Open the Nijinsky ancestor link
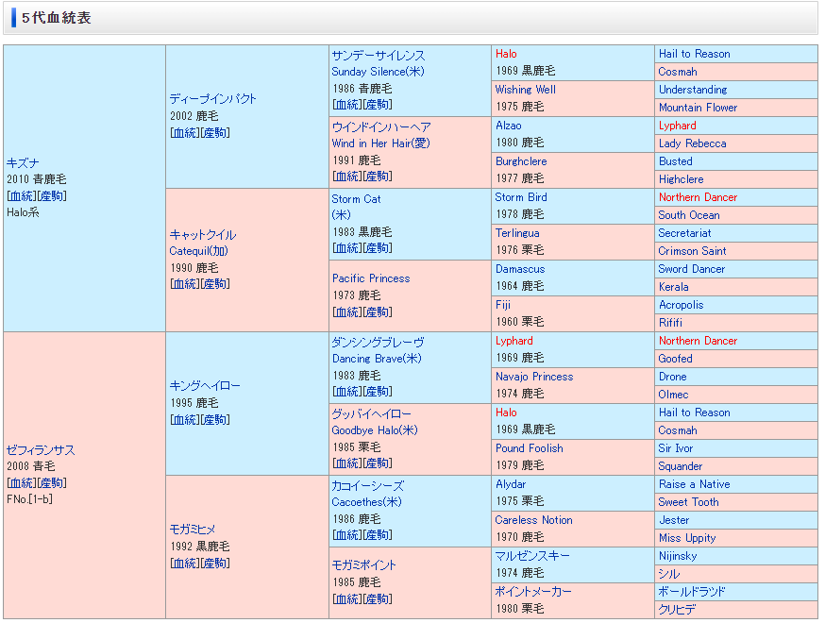 point(678,556)
